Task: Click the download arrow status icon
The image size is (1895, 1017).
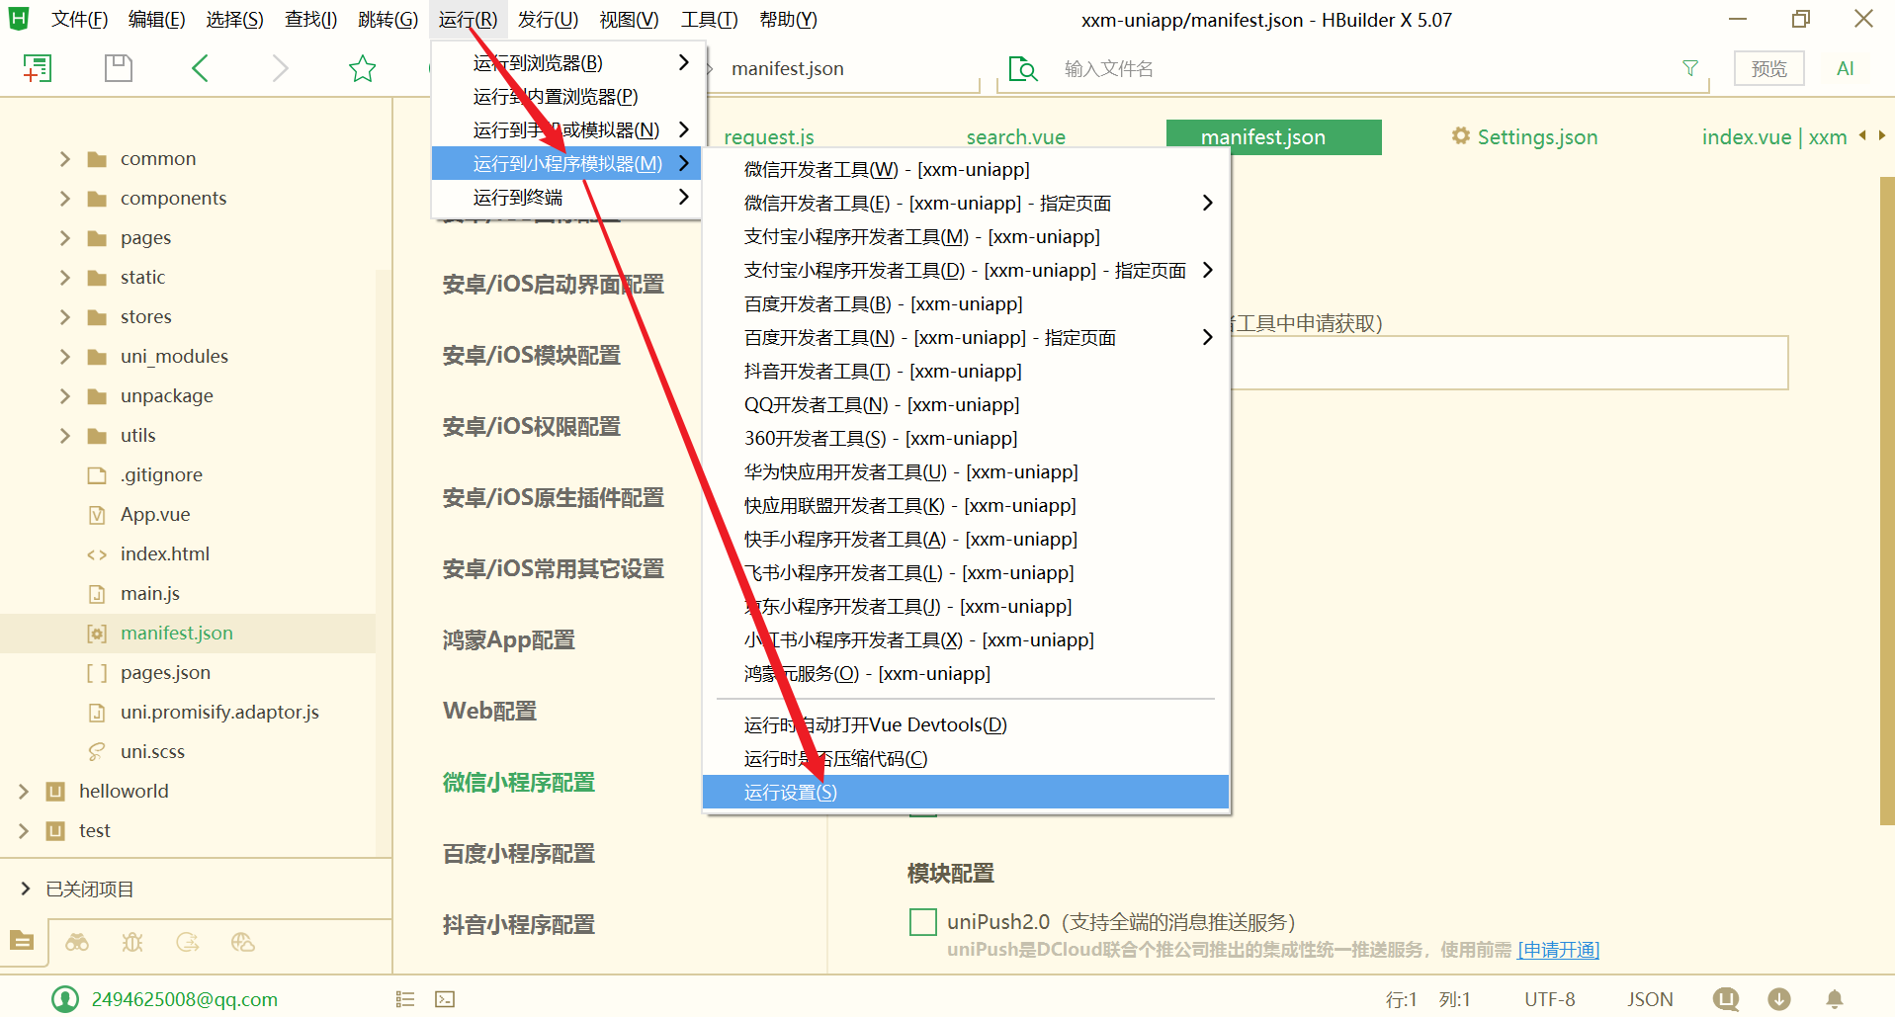Action: point(1779,999)
